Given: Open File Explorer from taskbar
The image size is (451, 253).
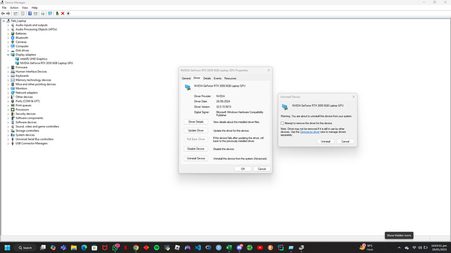Looking at the screenshot, I should pyautogui.click(x=73, y=248).
